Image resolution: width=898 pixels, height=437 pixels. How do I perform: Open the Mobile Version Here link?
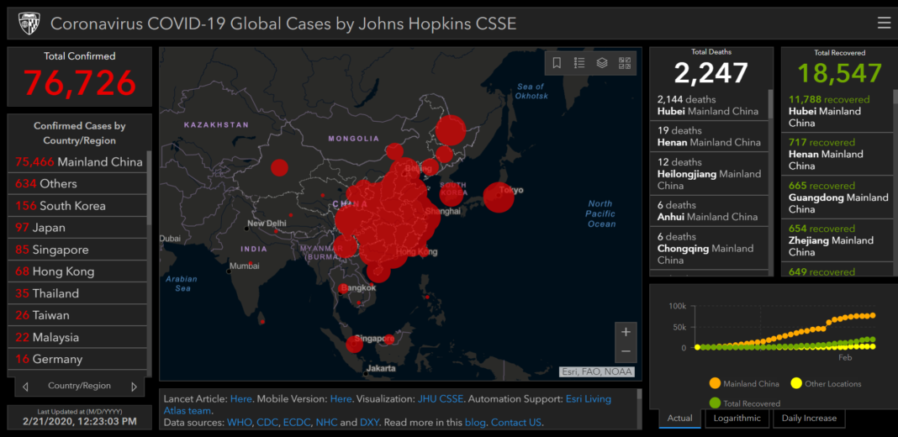coord(341,398)
